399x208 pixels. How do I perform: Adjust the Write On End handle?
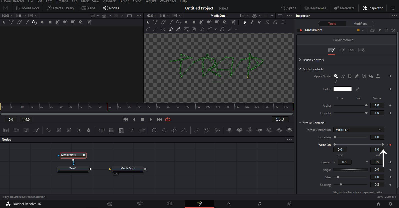[x=383, y=145]
